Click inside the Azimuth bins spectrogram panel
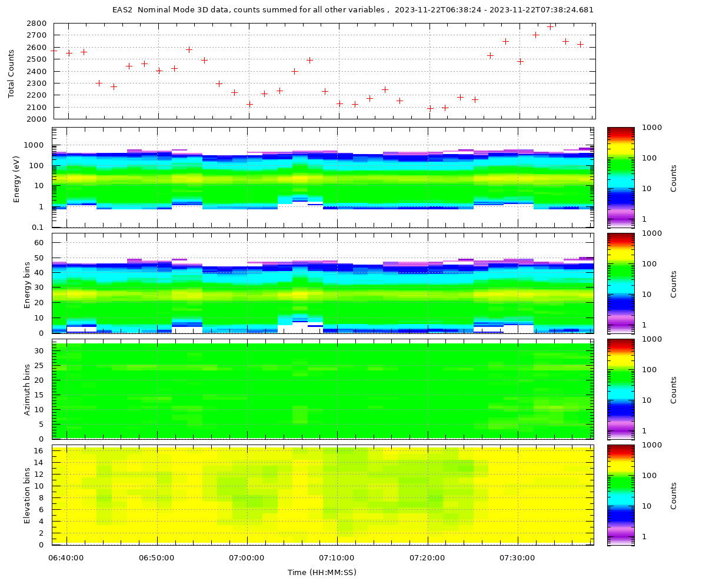The width and height of the screenshot is (706, 588). pyautogui.click(x=323, y=389)
